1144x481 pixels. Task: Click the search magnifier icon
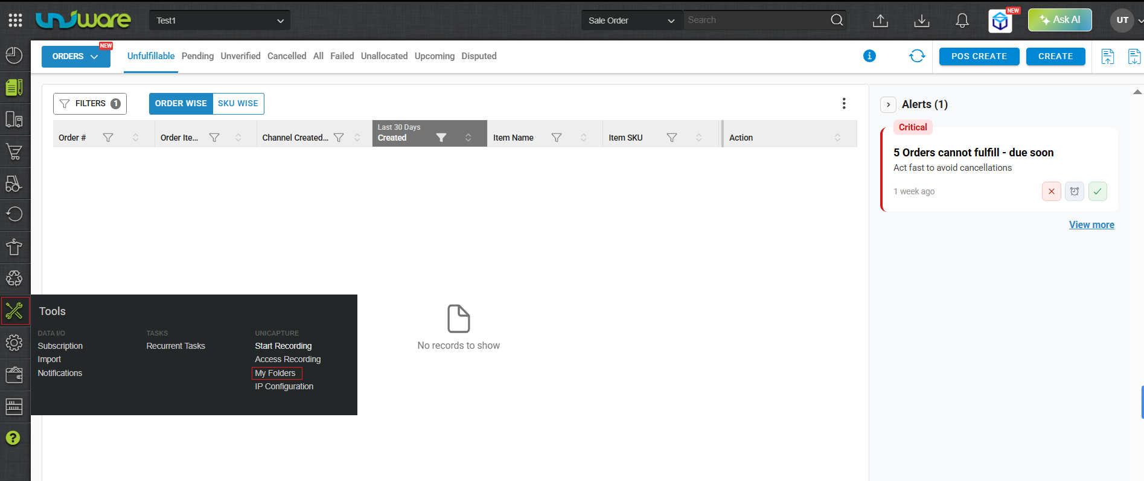[837, 20]
